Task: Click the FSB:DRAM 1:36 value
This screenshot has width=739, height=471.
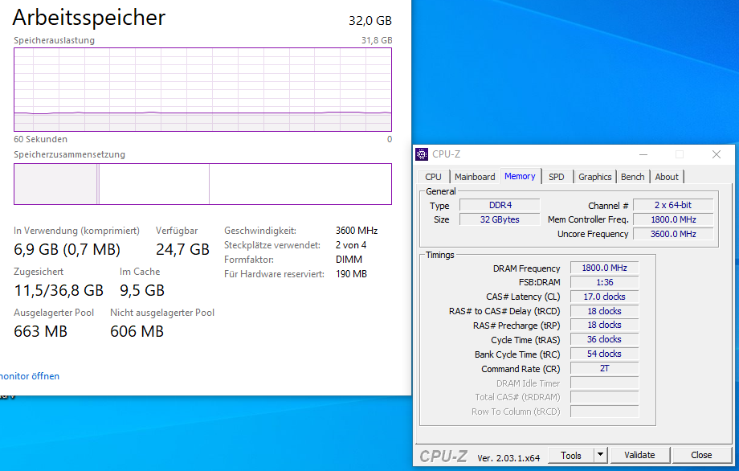Action: 604,282
